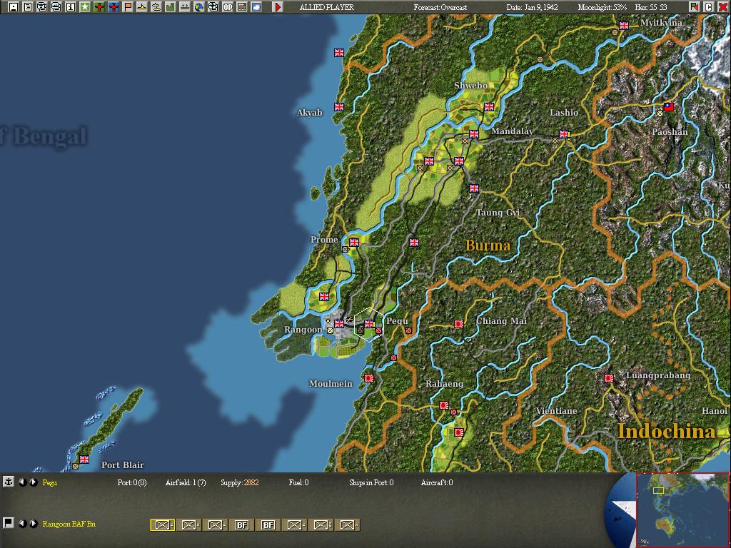Click the Pegu base name link
Image resolution: width=731 pixels, height=548 pixels.
coord(49,482)
